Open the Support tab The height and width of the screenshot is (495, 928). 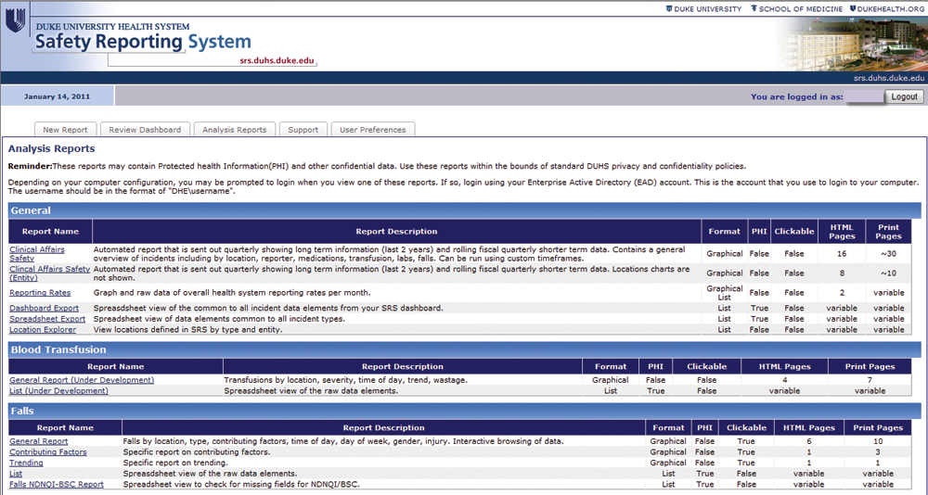click(x=303, y=130)
